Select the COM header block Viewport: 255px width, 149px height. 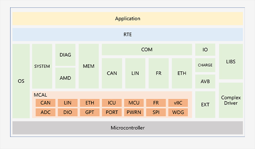(x=147, y=50)
